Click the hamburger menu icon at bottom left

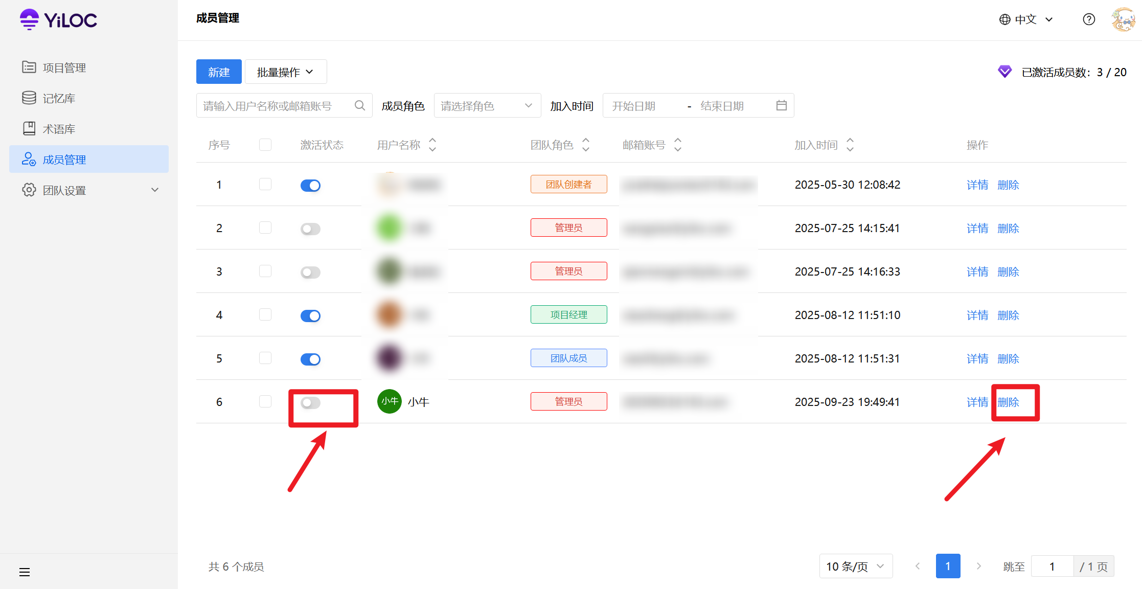coord(25,572)
